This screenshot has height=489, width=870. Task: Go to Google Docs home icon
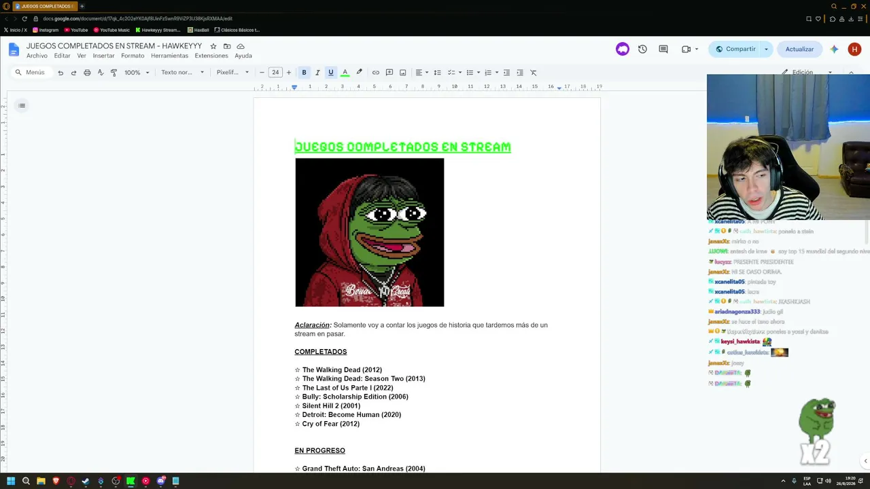[14, 50]
